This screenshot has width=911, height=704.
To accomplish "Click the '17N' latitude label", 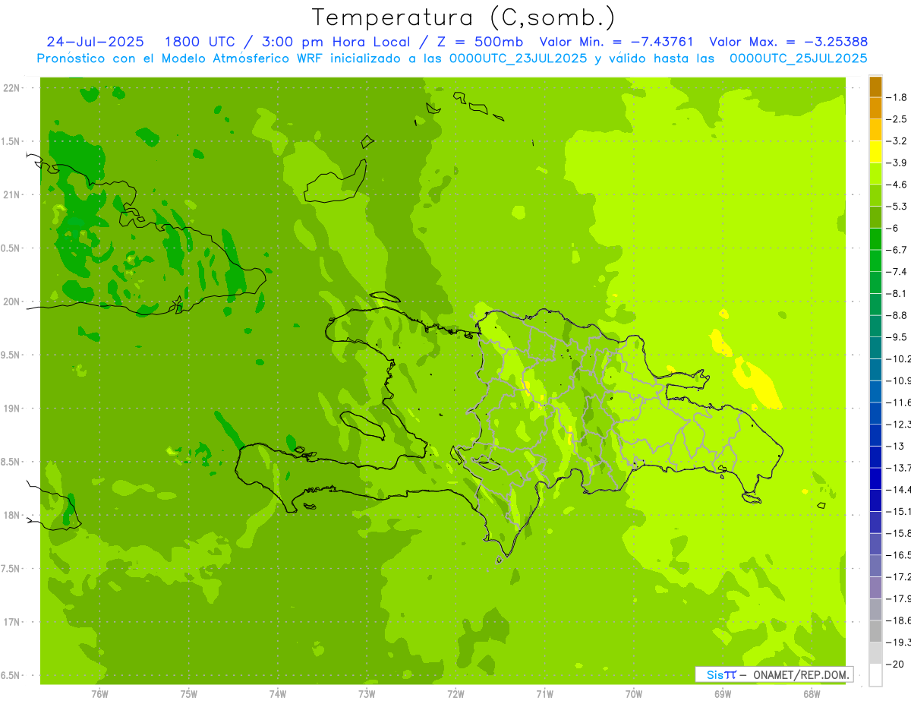I will point(11,622).
